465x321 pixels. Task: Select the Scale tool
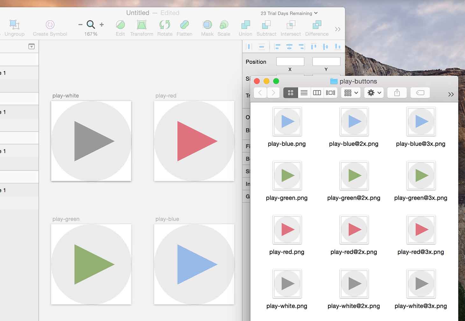point(224,28)
